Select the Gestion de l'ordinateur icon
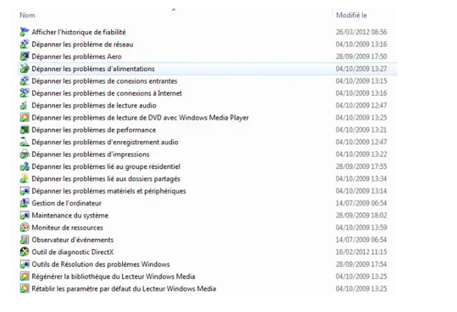 tap(24, 203)
